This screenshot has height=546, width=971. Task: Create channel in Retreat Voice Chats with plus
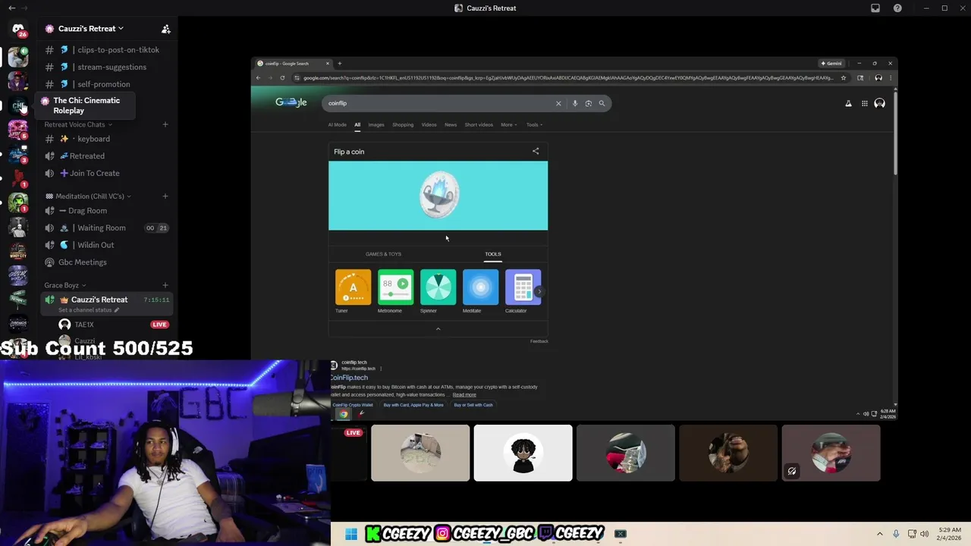tap(165, 124)
